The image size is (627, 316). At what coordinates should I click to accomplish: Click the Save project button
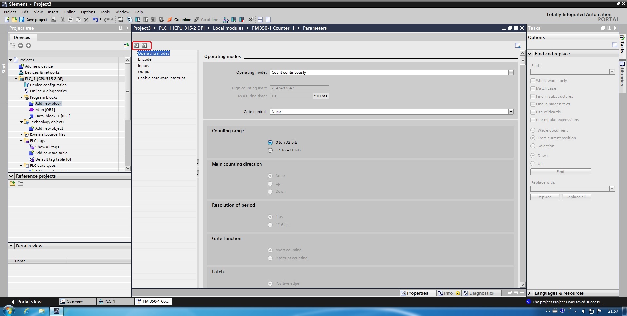33,20
